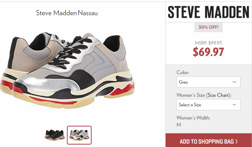Open the Select a Size dropdown
The image size is (252, 147).
click(209, 105)
